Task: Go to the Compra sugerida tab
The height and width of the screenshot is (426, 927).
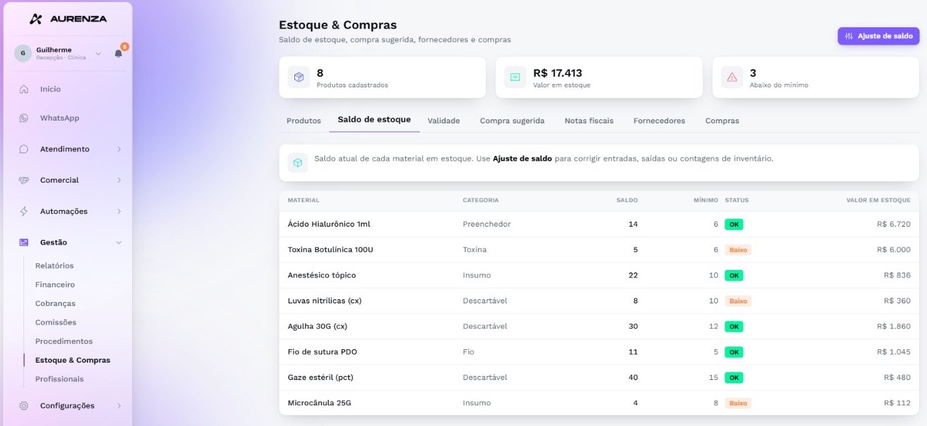Action: (x=512, y=121)
